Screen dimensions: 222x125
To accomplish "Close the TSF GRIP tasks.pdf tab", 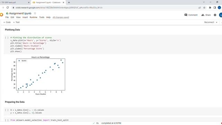I will pyautogui.click(x=29, y=2).
